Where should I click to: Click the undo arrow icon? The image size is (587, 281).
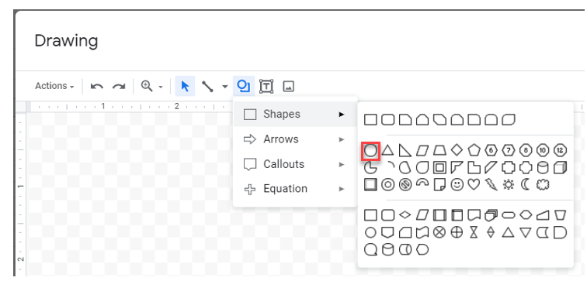tap(97, 87)
